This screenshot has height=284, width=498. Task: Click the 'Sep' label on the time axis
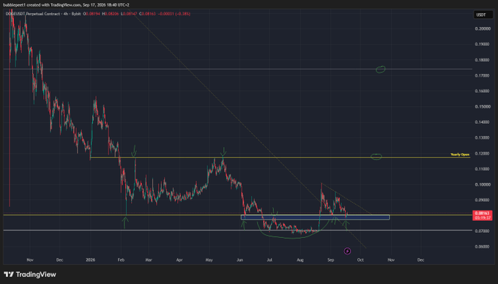tap(330, 260)
